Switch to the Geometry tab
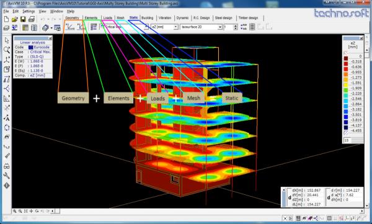Viewport: 372px width, 224px height. tap(72, 18)
